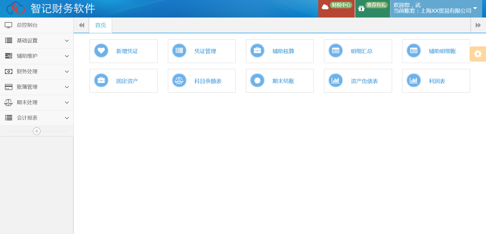Image resolution: width=486 pixels, height=234 pixels.
Task: Click the cloud icon for 财税中心
Action: 325,7
